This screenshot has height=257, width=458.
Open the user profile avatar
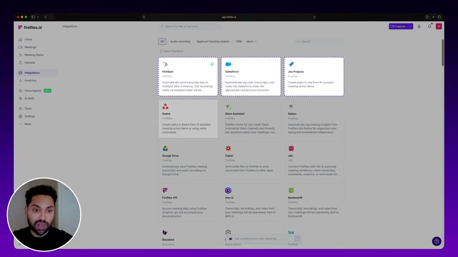439,26
